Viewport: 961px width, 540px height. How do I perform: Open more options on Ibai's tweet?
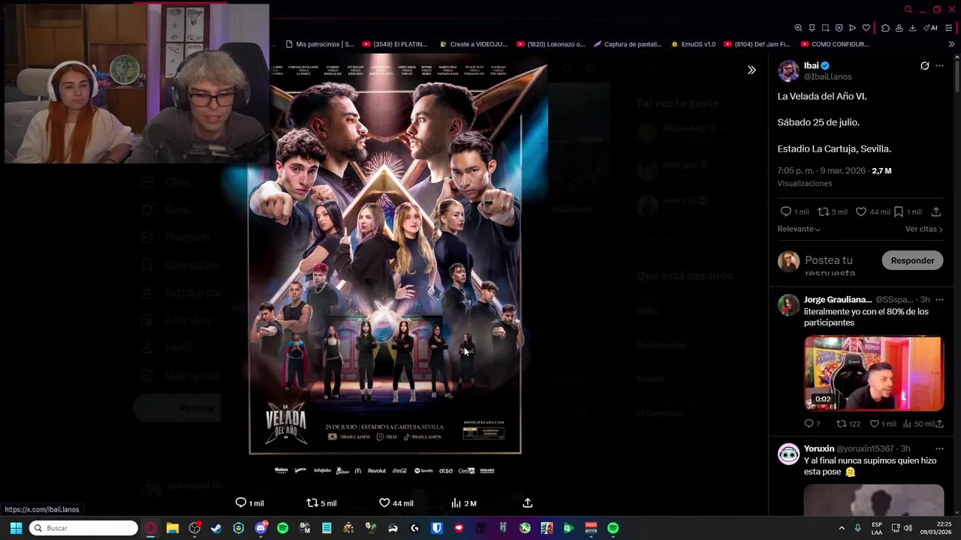point(939,66)
